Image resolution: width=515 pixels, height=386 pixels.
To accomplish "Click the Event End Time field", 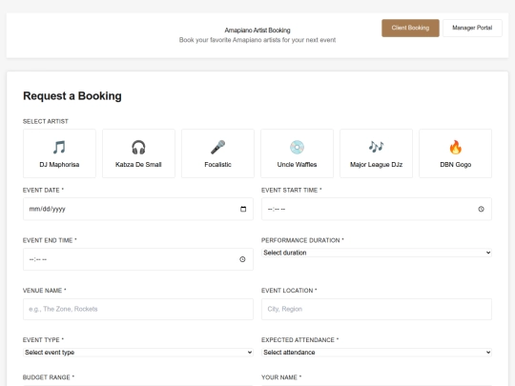I will 138,259.
